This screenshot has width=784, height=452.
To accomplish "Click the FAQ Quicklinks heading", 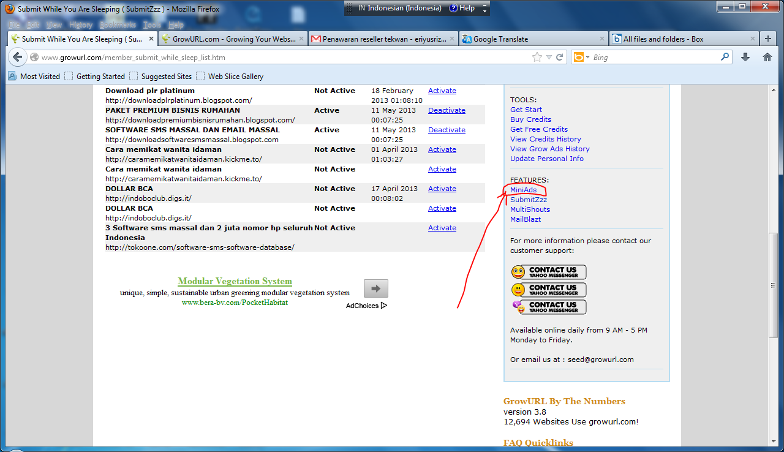I will pos(538,443).
